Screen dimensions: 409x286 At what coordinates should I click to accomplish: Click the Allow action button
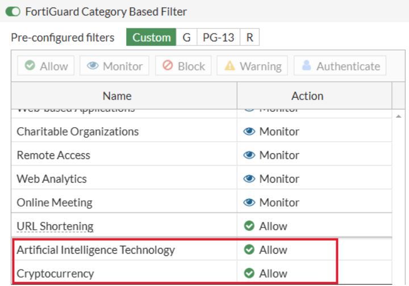[46, 66]
